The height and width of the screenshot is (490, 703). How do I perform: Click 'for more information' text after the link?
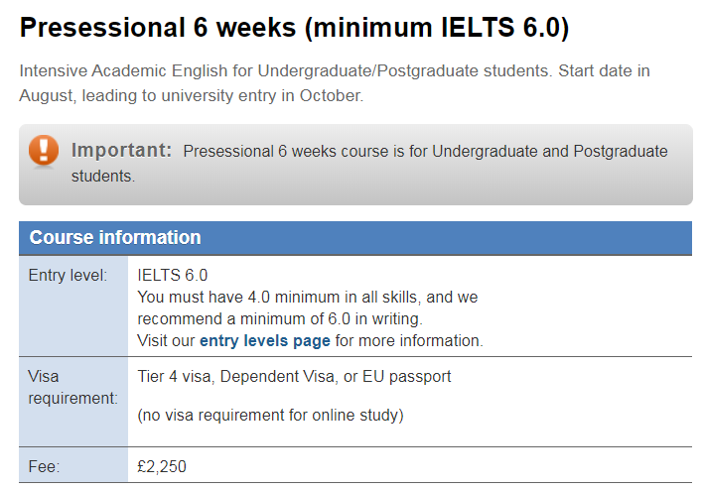(409, 341)
